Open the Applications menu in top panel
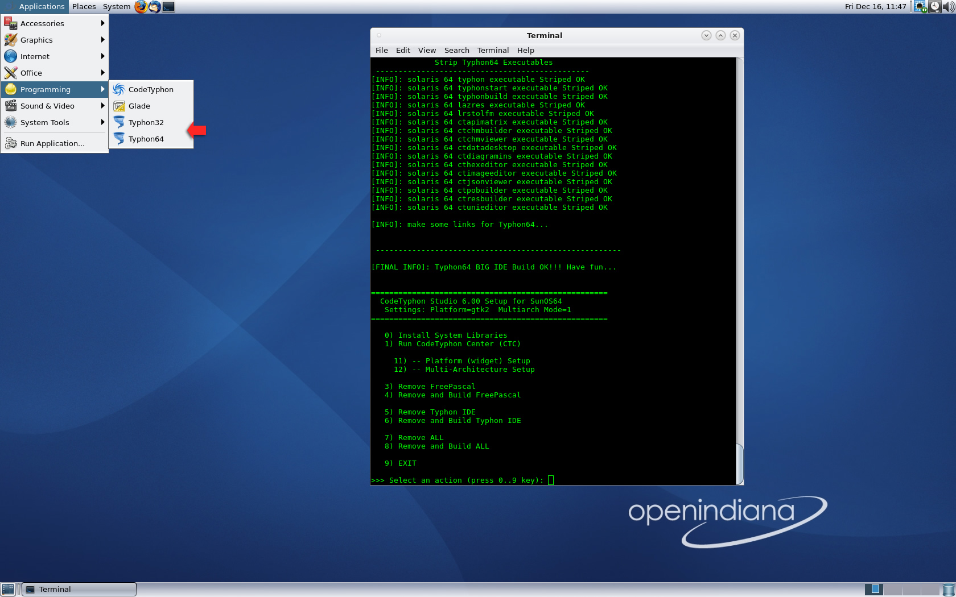This screenshot has height=597, width=956. pyautogui.click(x=35, y=7)
